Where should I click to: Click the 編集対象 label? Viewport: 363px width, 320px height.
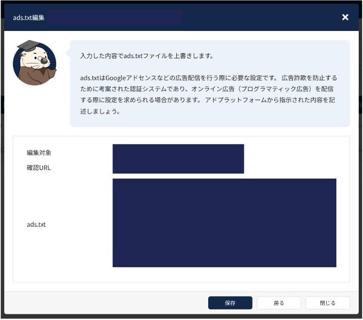(39, 153)
